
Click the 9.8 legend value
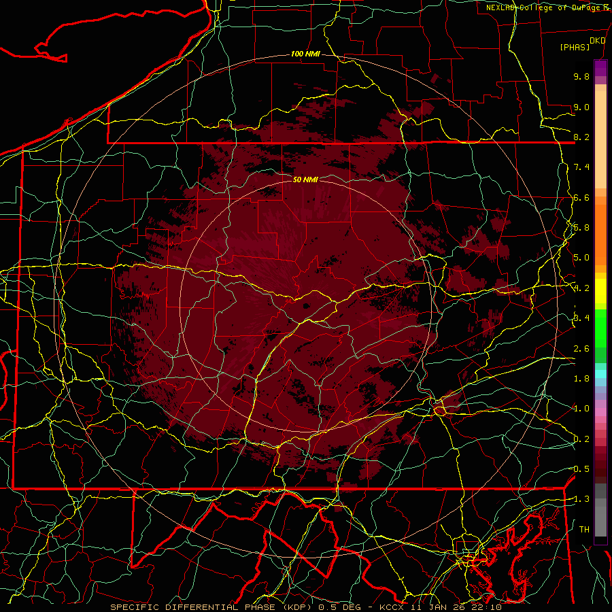click(x=581, y=76)
